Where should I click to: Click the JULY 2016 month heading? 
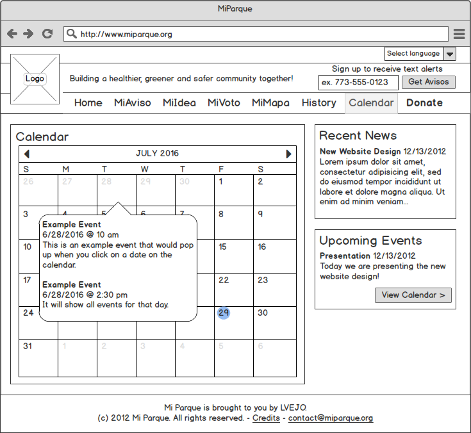coord(158,154)
